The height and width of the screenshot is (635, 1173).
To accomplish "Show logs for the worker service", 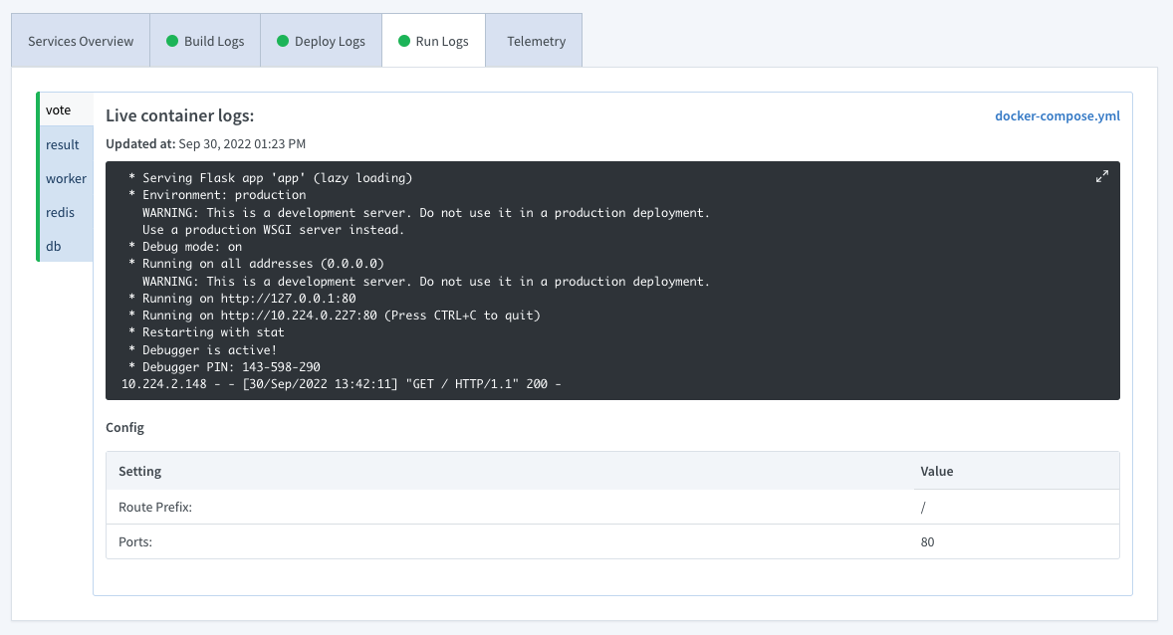I will click(66, 178).
